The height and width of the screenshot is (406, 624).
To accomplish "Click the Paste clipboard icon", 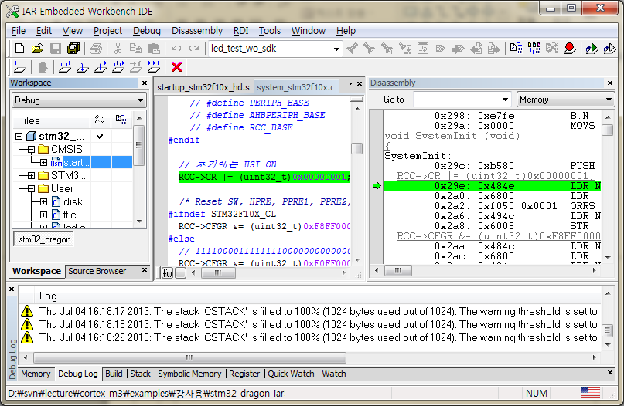I will click(154, 49).
